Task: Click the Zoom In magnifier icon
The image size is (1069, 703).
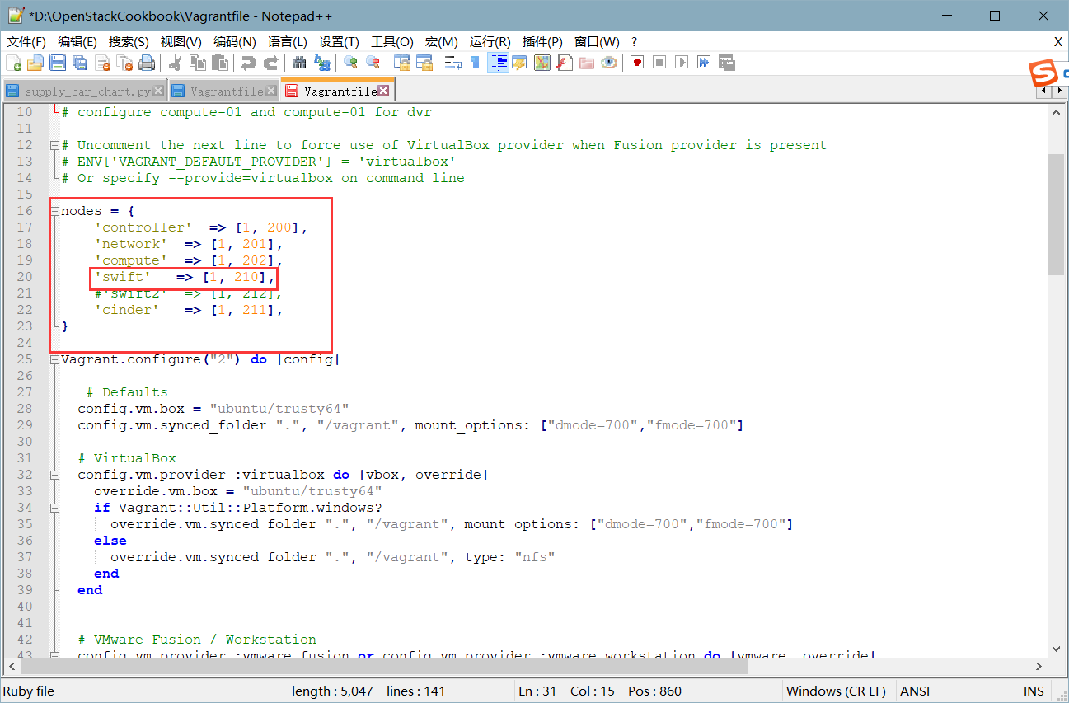Action: (x=350, y=63)
